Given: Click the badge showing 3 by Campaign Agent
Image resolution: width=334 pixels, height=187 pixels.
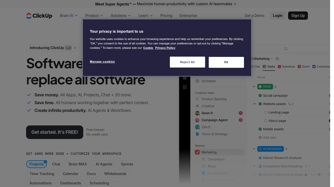Looking at the screenshot, I should (x=241, y=120).
